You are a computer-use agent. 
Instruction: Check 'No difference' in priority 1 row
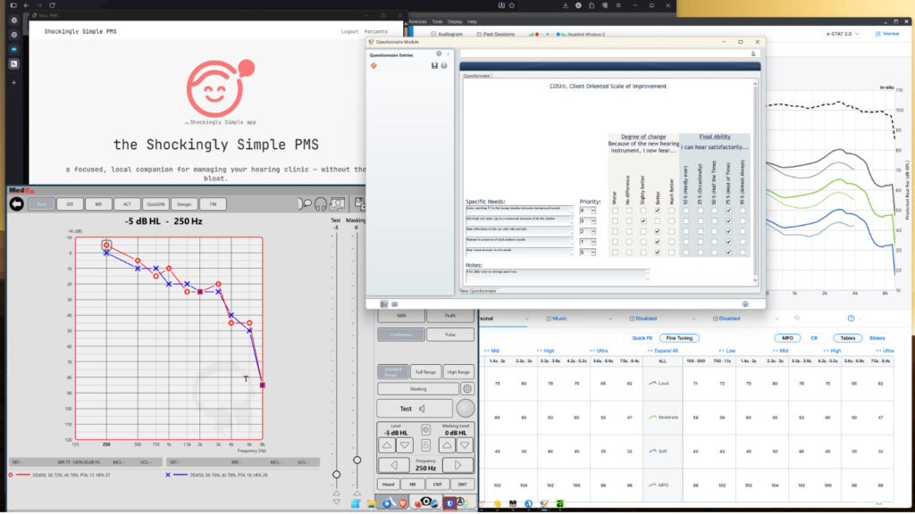tap(629, 242)
